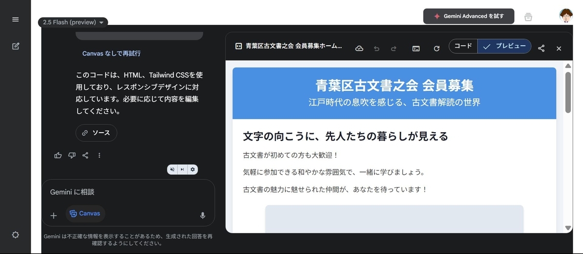Click the heading 青葉区古文書之会 会員募集
The image size is (583, 254).
coord(394,85)
